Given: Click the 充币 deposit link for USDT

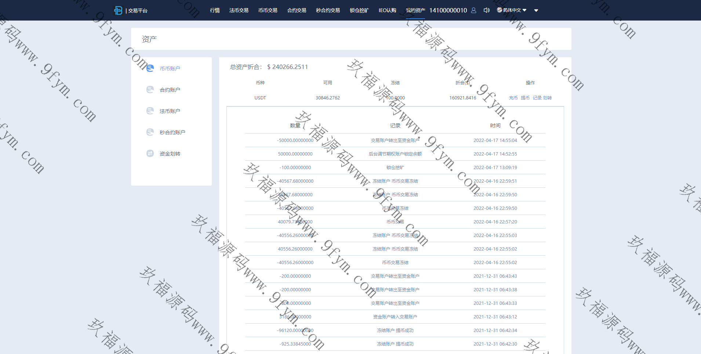Looking at the screenshot, I should (x=513, y=98).
